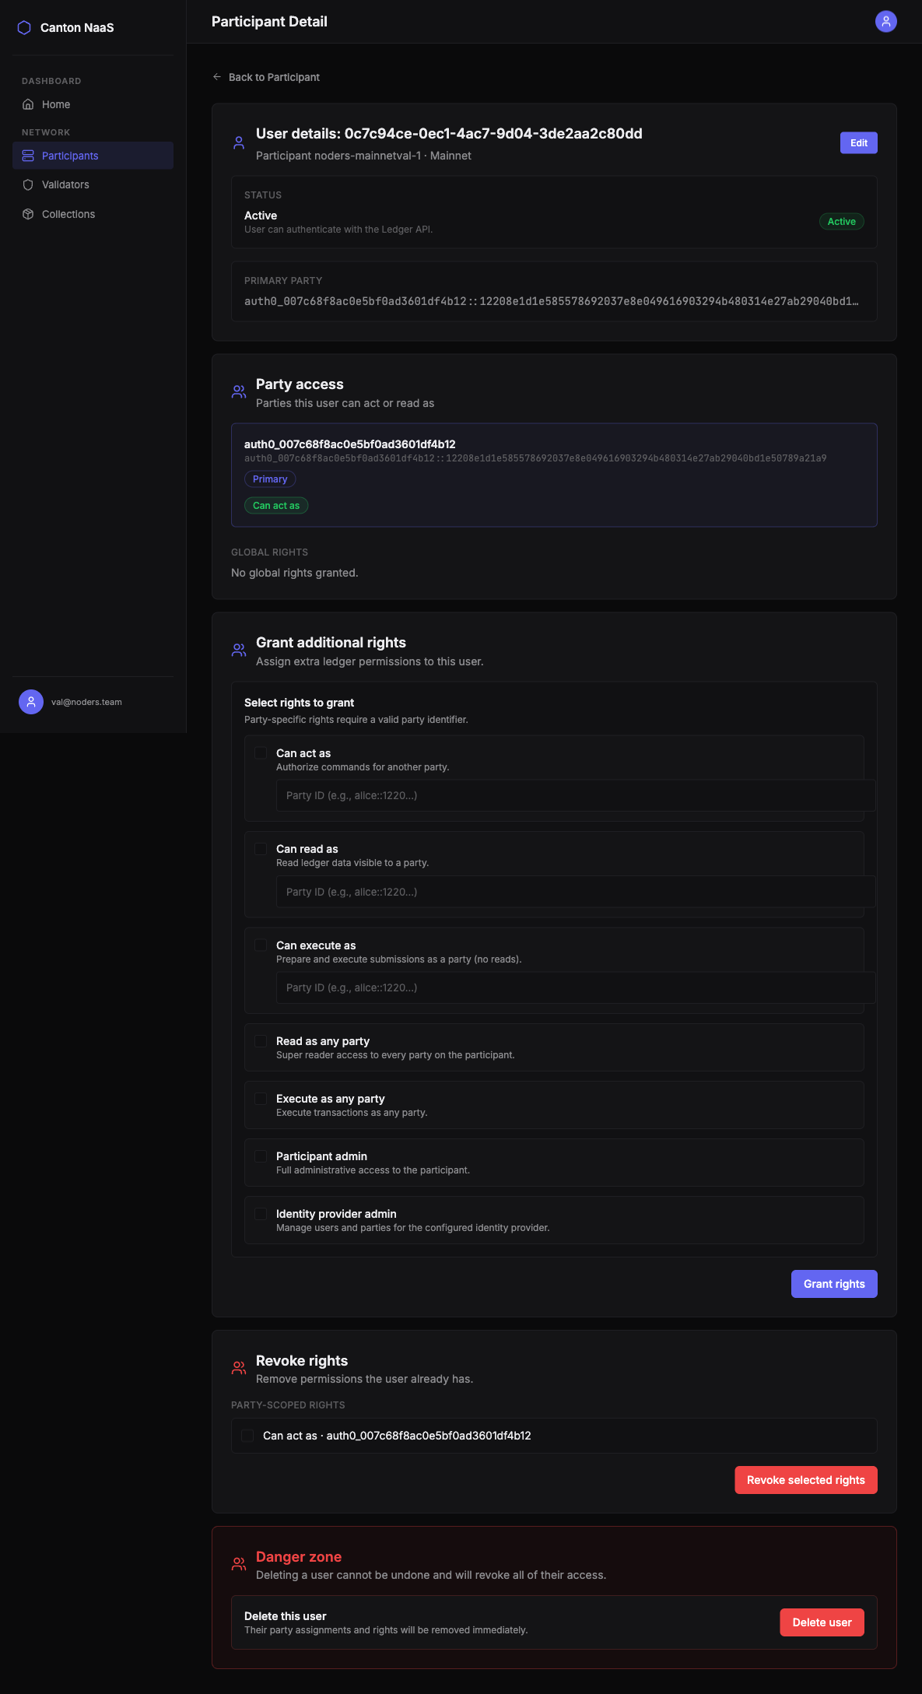Image resolution: width=922 pixels, height=1694 pixels.
Task: Click the red Delete user button
Action: pyautogui.click(x=822, y=1622)
